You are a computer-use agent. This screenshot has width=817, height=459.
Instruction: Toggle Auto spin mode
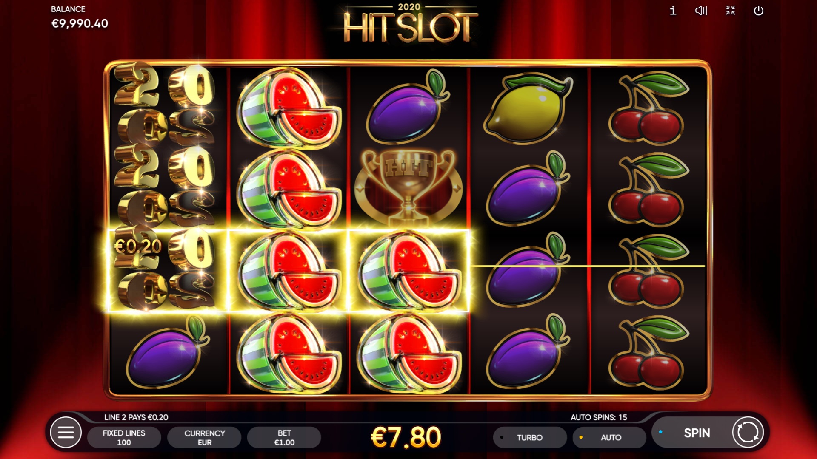pyautogui.click(x=609, y=437)
